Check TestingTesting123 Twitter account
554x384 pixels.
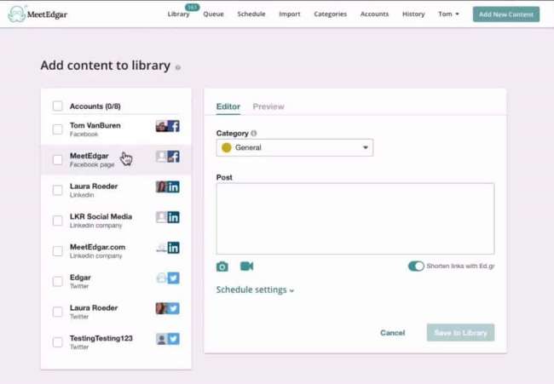[57, 342]
